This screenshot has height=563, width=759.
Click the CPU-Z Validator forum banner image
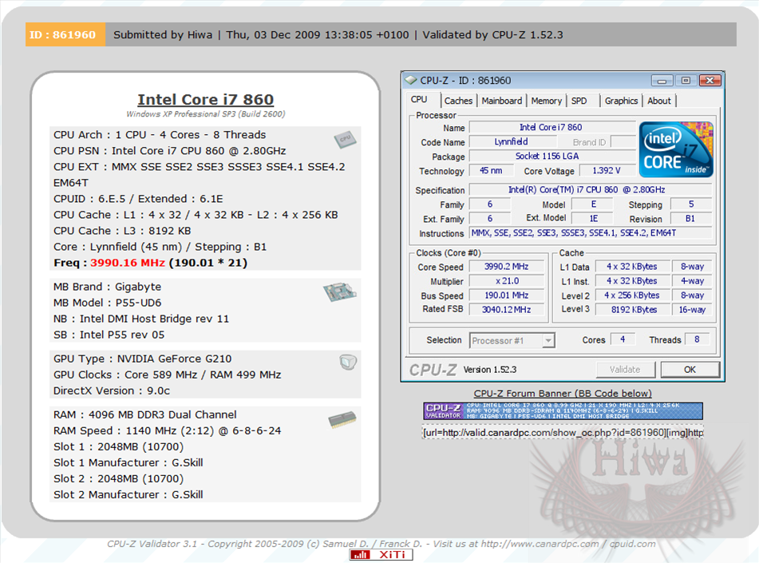pos(563,410)
